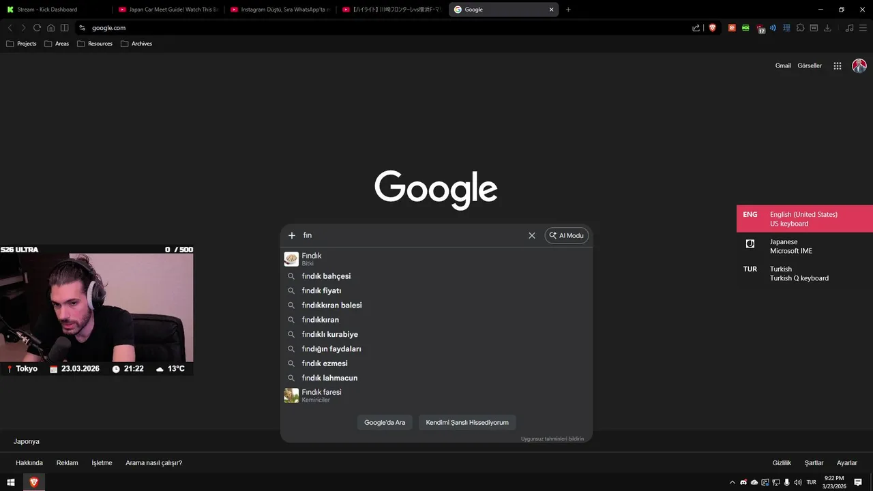
Task: Select the Fındık Bitki suggestion
Action: pyautogui.click(x=436, y=259)
